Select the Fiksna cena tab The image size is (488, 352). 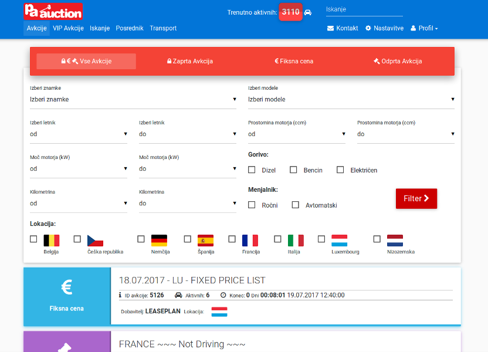293,61
